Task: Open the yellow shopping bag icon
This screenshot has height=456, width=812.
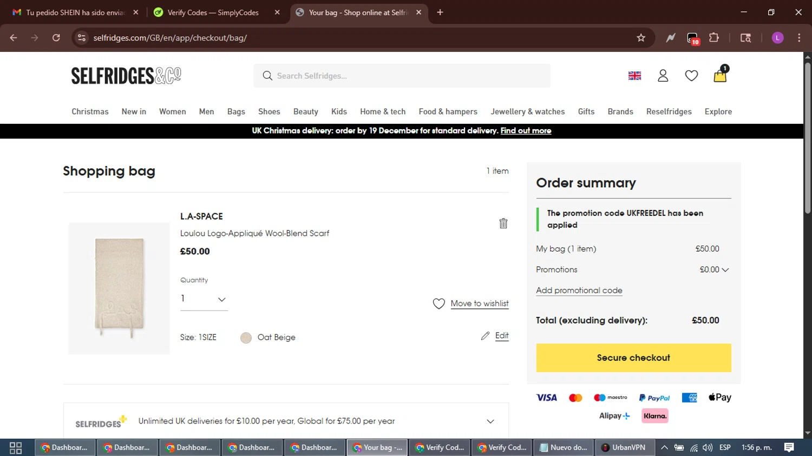Action: 720,75
